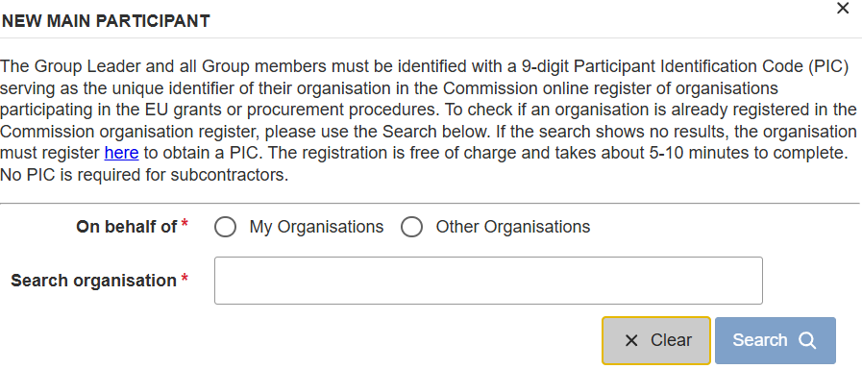Click the 'Search organisation' field label
862x369 pixels.
point(93,281)
